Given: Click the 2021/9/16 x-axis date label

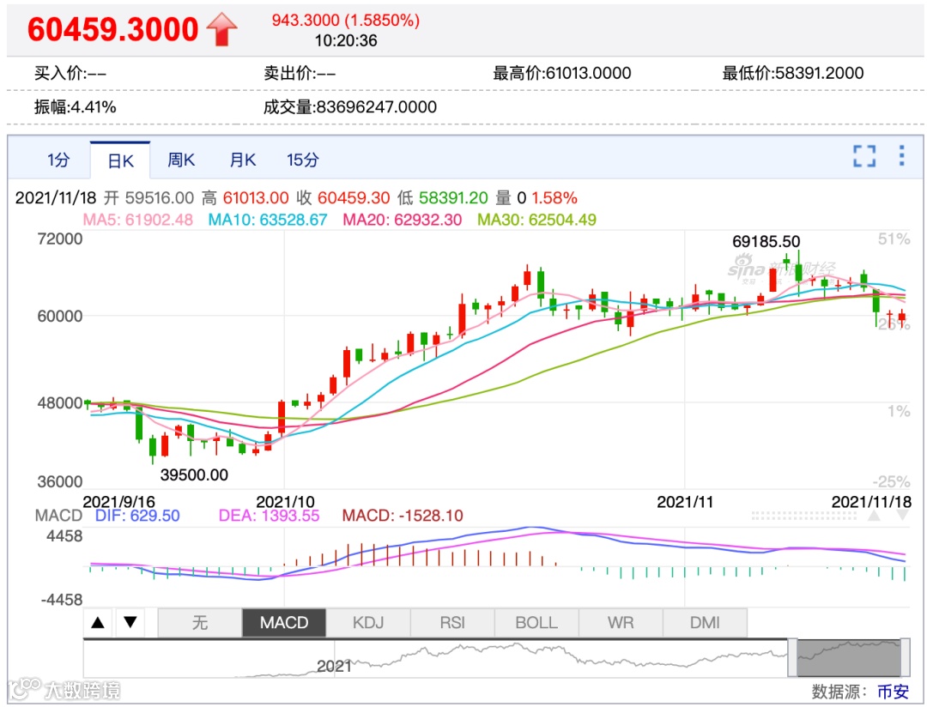Looking at the screenshot, I should click(118, 503).
